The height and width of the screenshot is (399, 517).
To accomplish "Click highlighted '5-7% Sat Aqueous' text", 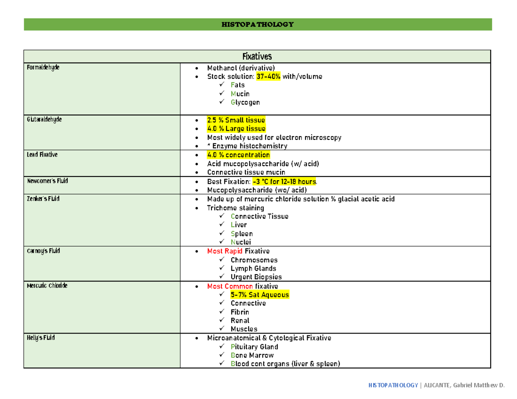I will click(x=260, y=295).
